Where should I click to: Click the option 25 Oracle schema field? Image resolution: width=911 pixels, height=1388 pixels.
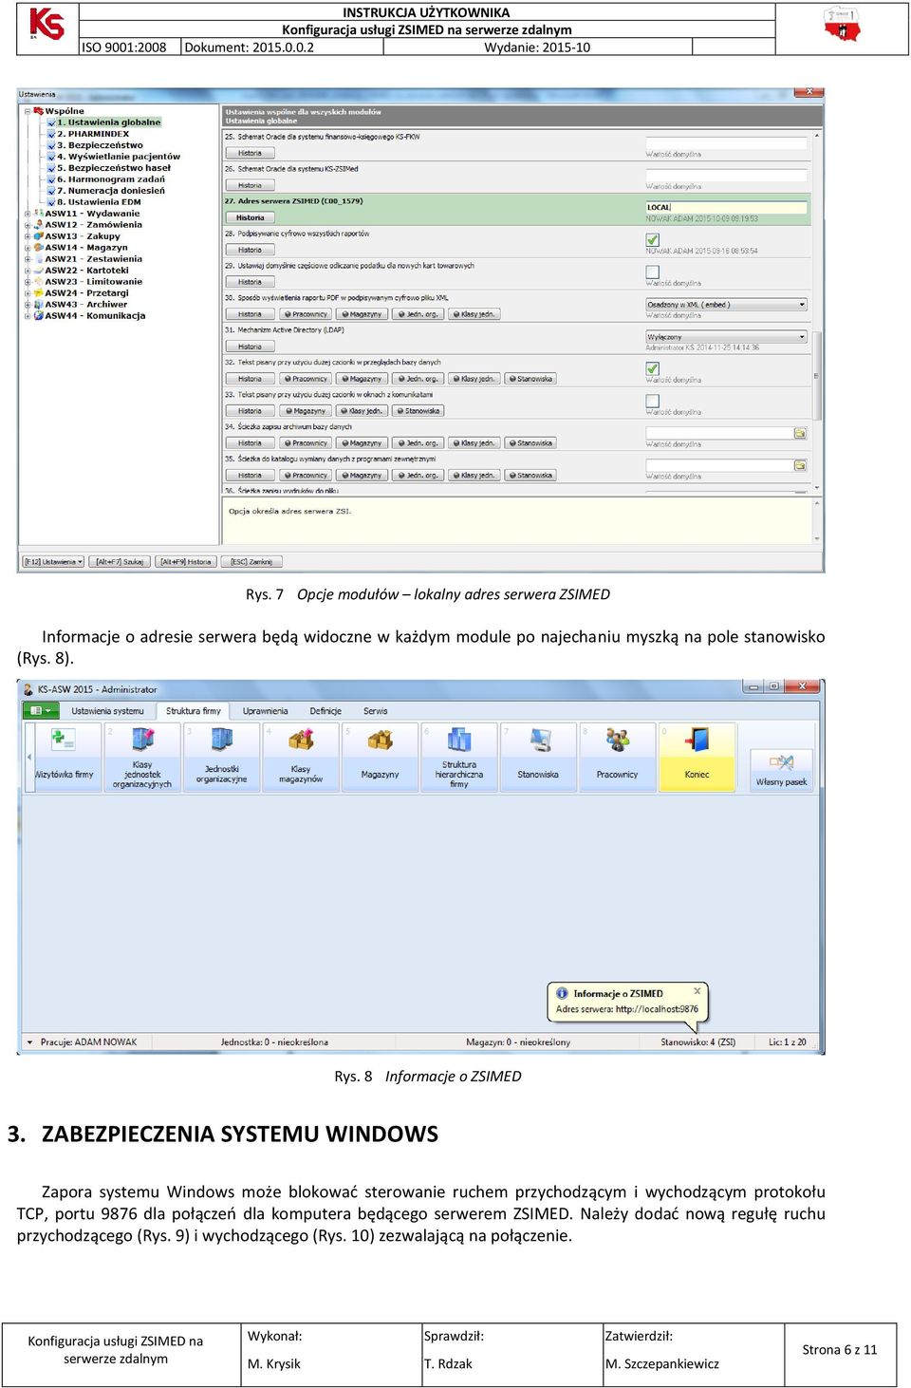(x=727, y=142)
